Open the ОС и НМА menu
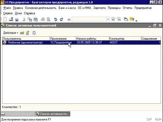 pos(85,8)
